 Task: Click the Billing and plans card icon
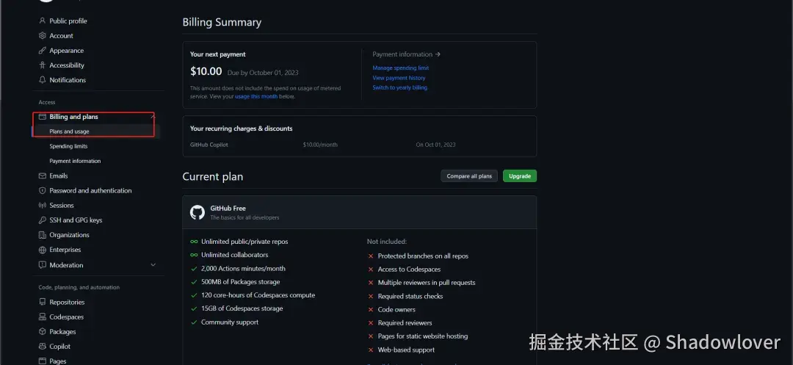(x=43, y=117)
